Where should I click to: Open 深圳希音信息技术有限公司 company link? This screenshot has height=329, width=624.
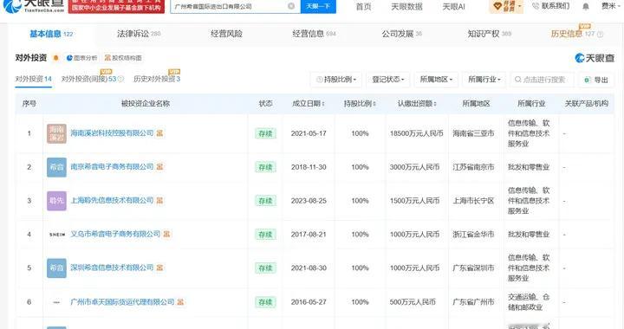click(112, 268)
